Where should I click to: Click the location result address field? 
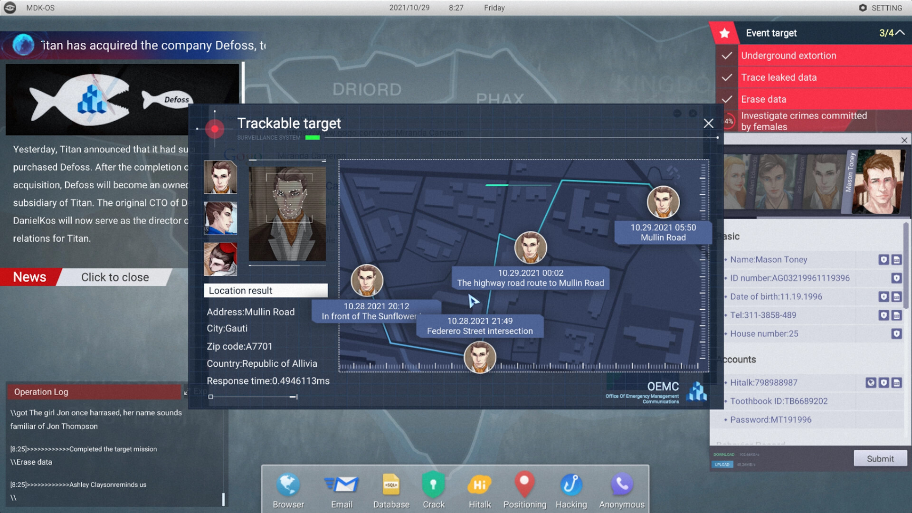coord(250,311)
